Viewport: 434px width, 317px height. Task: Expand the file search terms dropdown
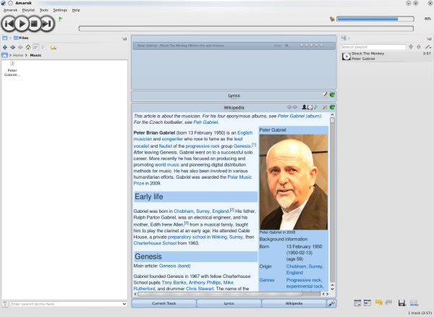pos(124,303)
